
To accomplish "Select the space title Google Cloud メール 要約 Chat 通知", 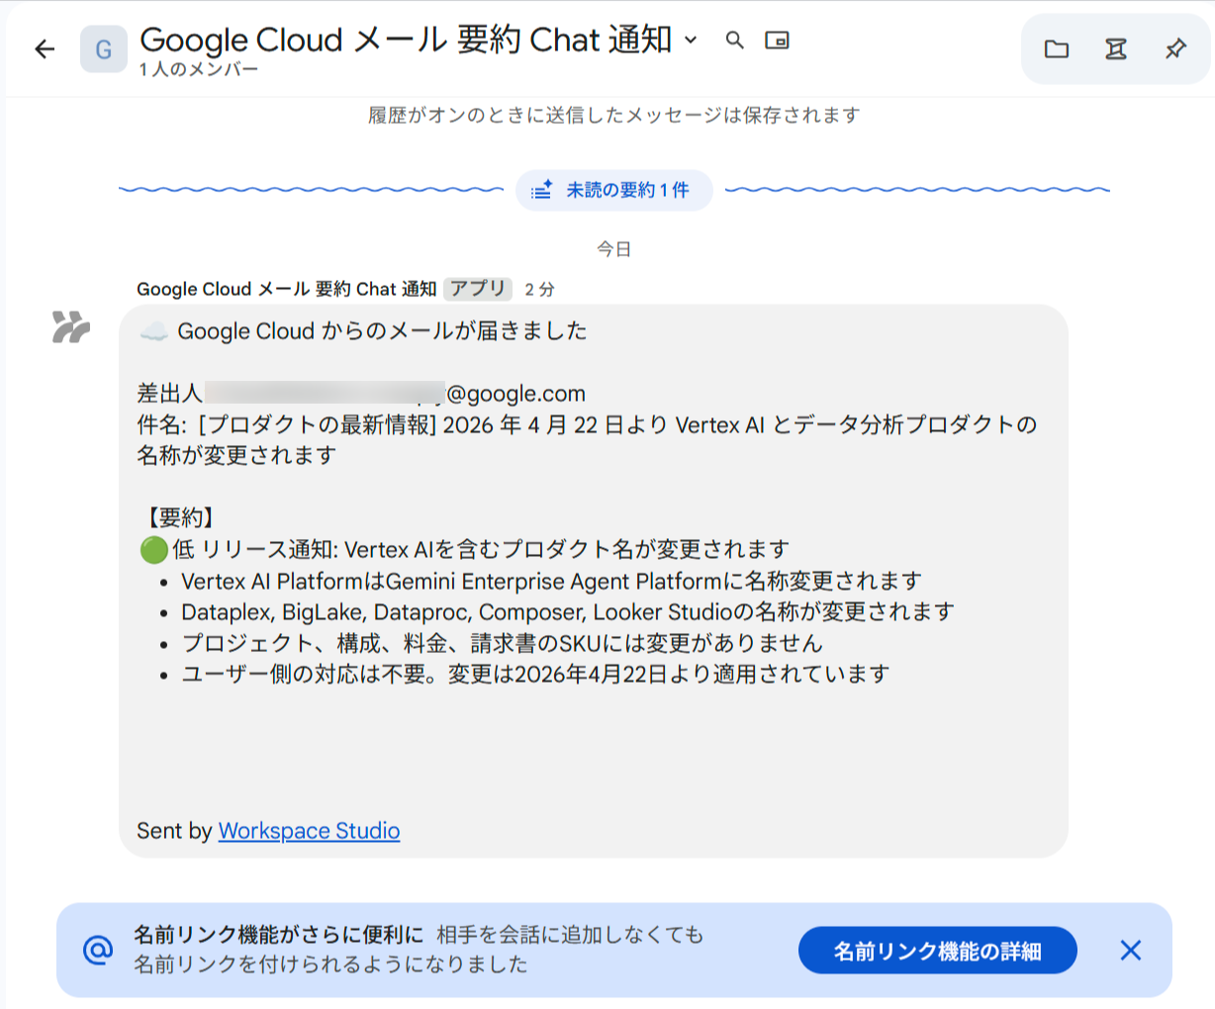I will (406, 40).
